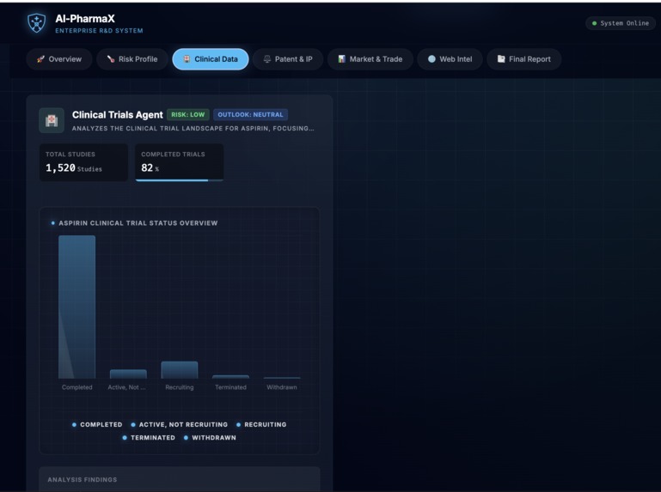Image resolution: width=661 pixels, height=492 pixels.
Task: Click the 'Active, Not ...' axis label
Action: pyautogui.click(x=127, y=387)
